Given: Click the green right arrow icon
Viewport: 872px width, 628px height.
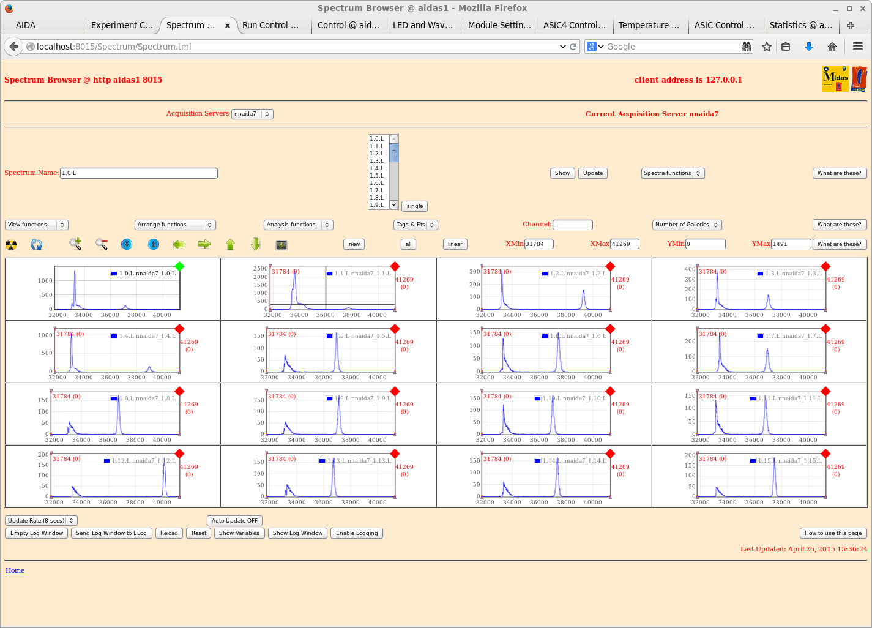Looking at the screenshot, I should click(x=204, y=244).
